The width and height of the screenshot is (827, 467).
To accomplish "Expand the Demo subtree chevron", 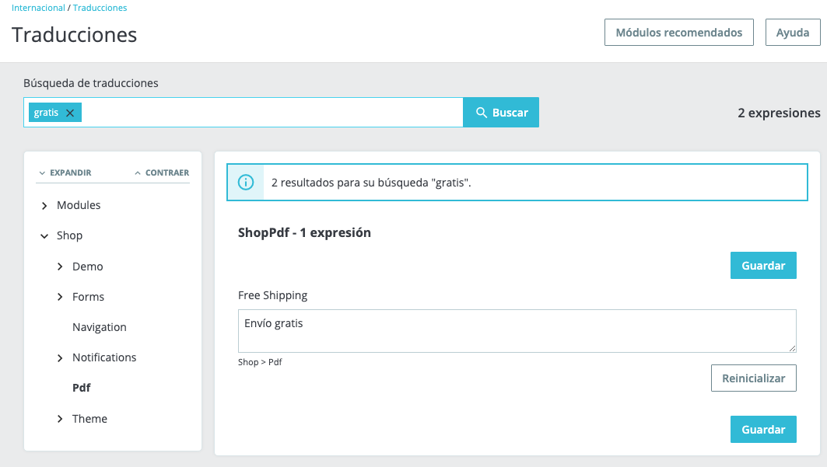I will click(60, 267).
